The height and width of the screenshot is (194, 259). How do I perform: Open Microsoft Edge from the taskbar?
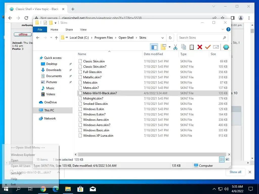[56, 189]
